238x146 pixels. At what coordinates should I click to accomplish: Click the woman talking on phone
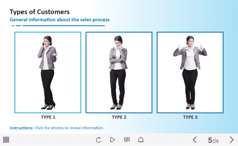48,73
